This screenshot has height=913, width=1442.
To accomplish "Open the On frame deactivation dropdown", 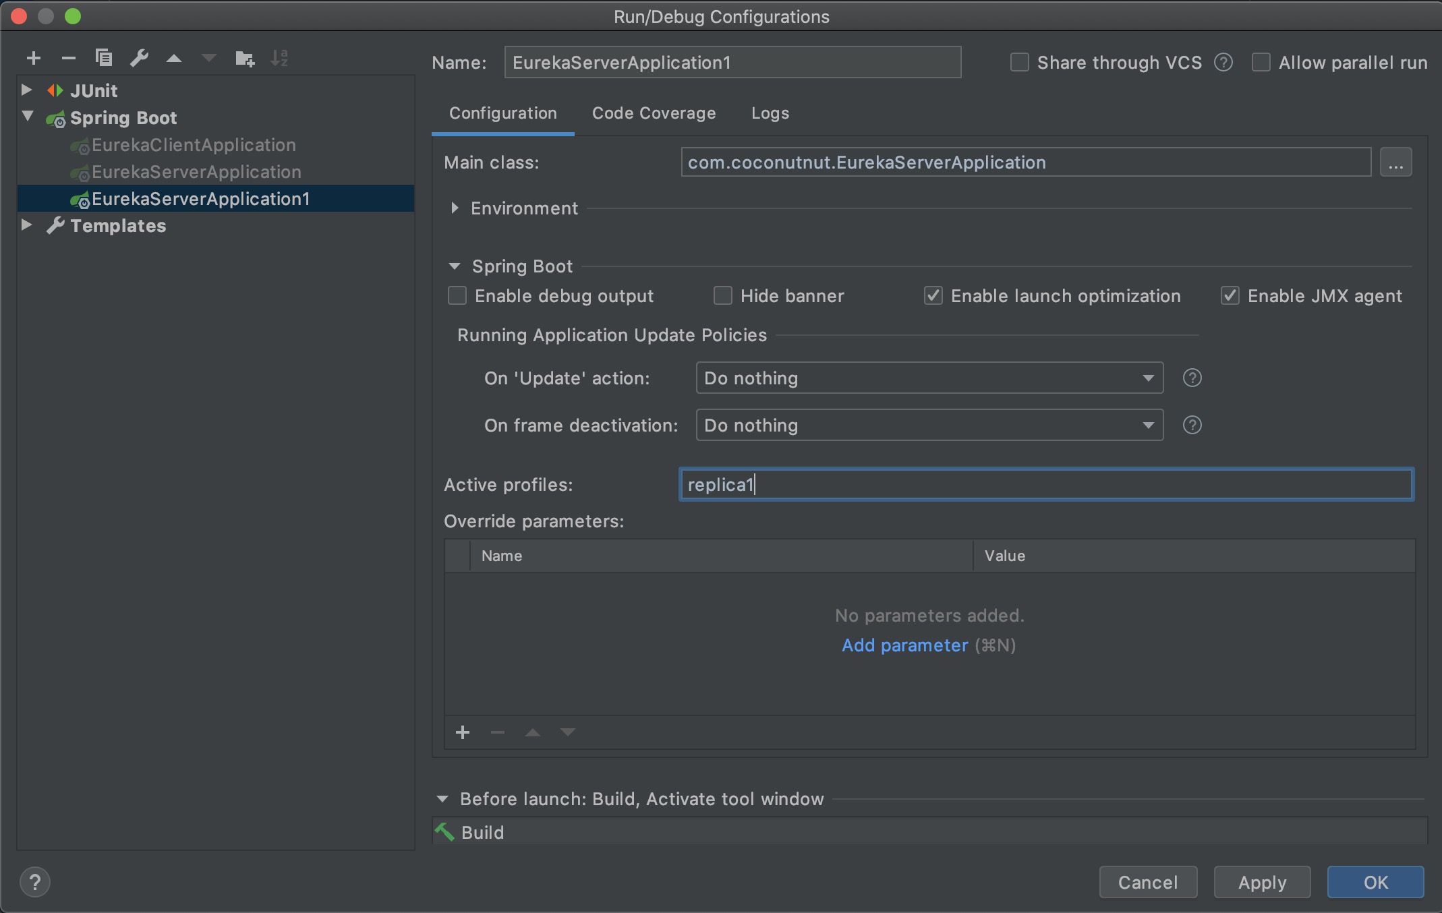I will click(x=929, y=425).
